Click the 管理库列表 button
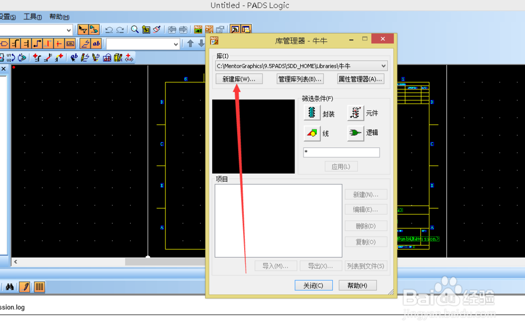Image resolution: width=525 pixels, height=332 pixels. click(300, 79)
